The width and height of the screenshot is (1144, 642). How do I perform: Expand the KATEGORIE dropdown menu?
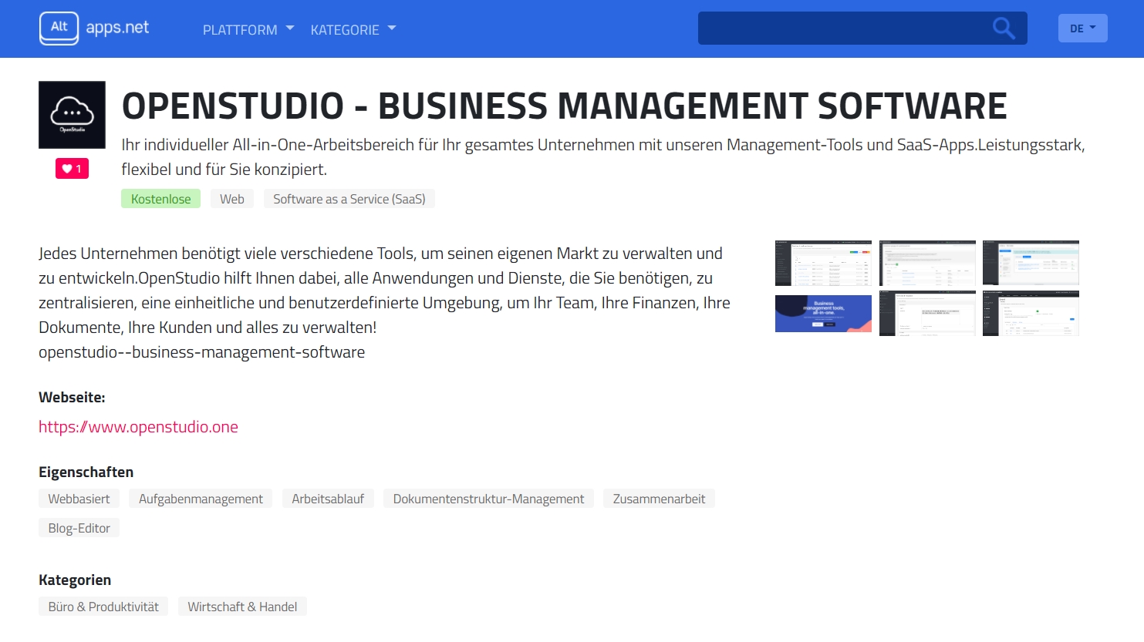pyautogui.click(x=353, y=29)
